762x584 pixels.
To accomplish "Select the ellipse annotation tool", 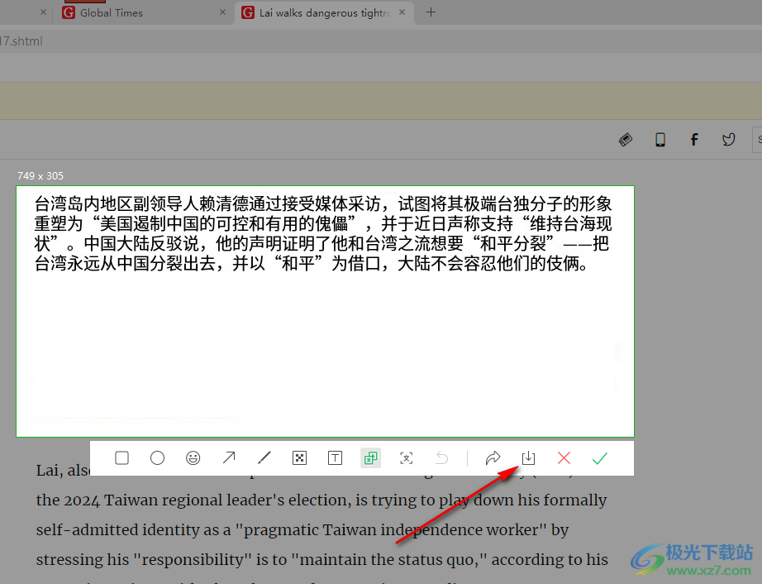I will pos(157,457).
